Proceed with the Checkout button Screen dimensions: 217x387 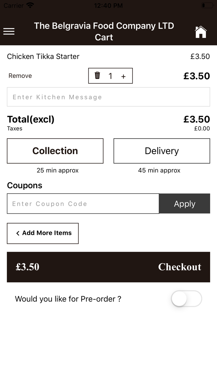(179, 267)
